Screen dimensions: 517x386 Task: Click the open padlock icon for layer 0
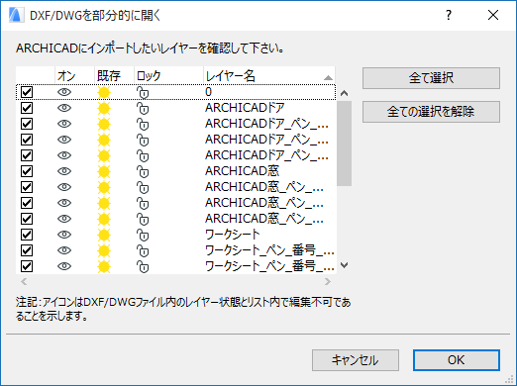point(143,93)
